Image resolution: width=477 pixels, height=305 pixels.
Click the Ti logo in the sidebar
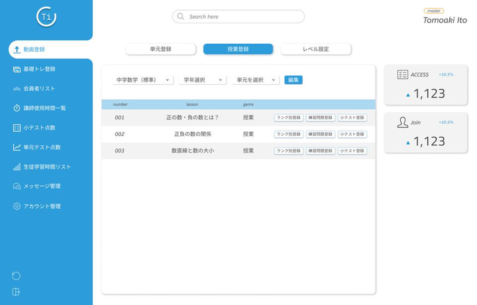(46, 17)
